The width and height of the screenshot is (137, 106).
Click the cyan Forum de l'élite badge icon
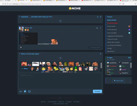[x=129, y=33]
